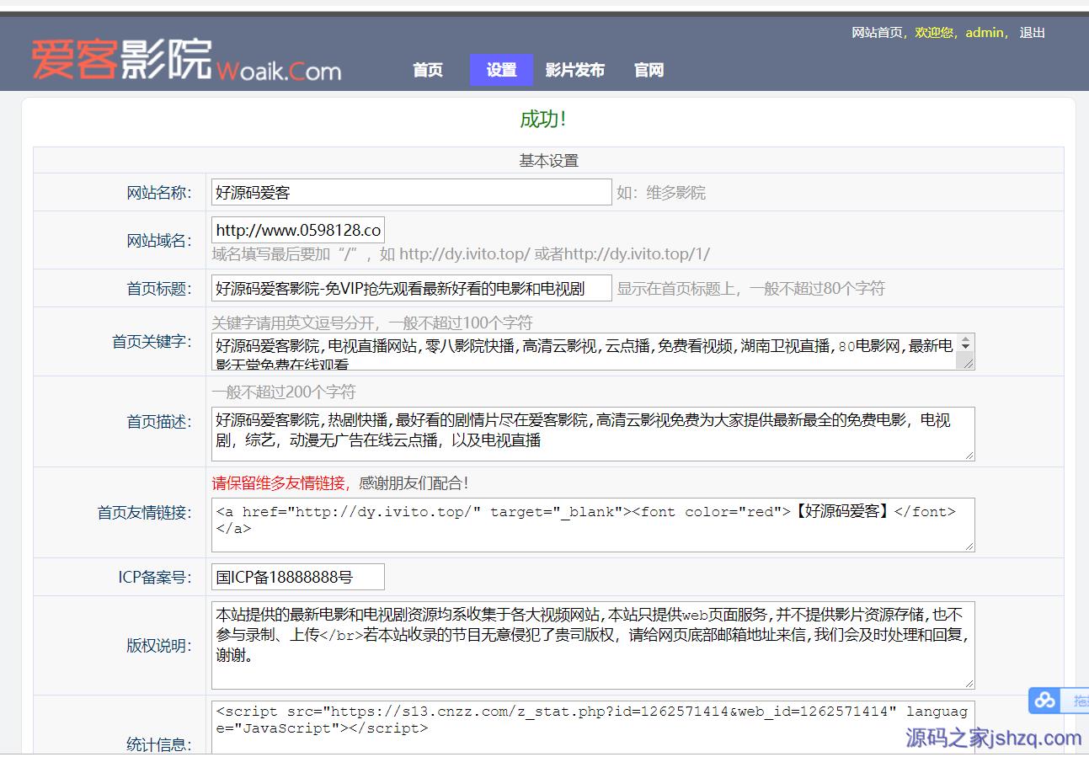Image resolution: width=1089 pixels, height=757 pixels.
Task: Focus the 首页标题 input field
Action: pyautogui.click(x=411, y=288)
